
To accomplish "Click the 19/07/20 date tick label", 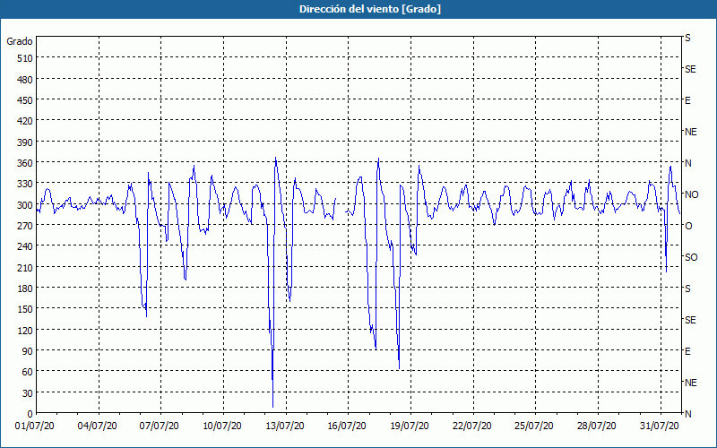I will 410,426.
